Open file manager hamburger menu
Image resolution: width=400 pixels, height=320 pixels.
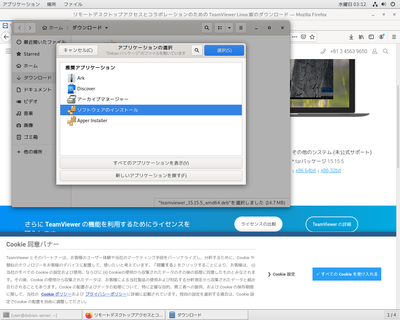(241, 28)
